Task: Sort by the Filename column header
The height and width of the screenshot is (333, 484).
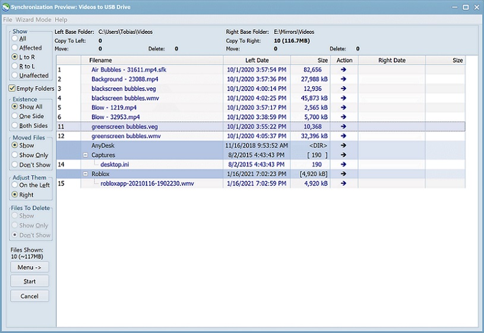Action: 152,60
